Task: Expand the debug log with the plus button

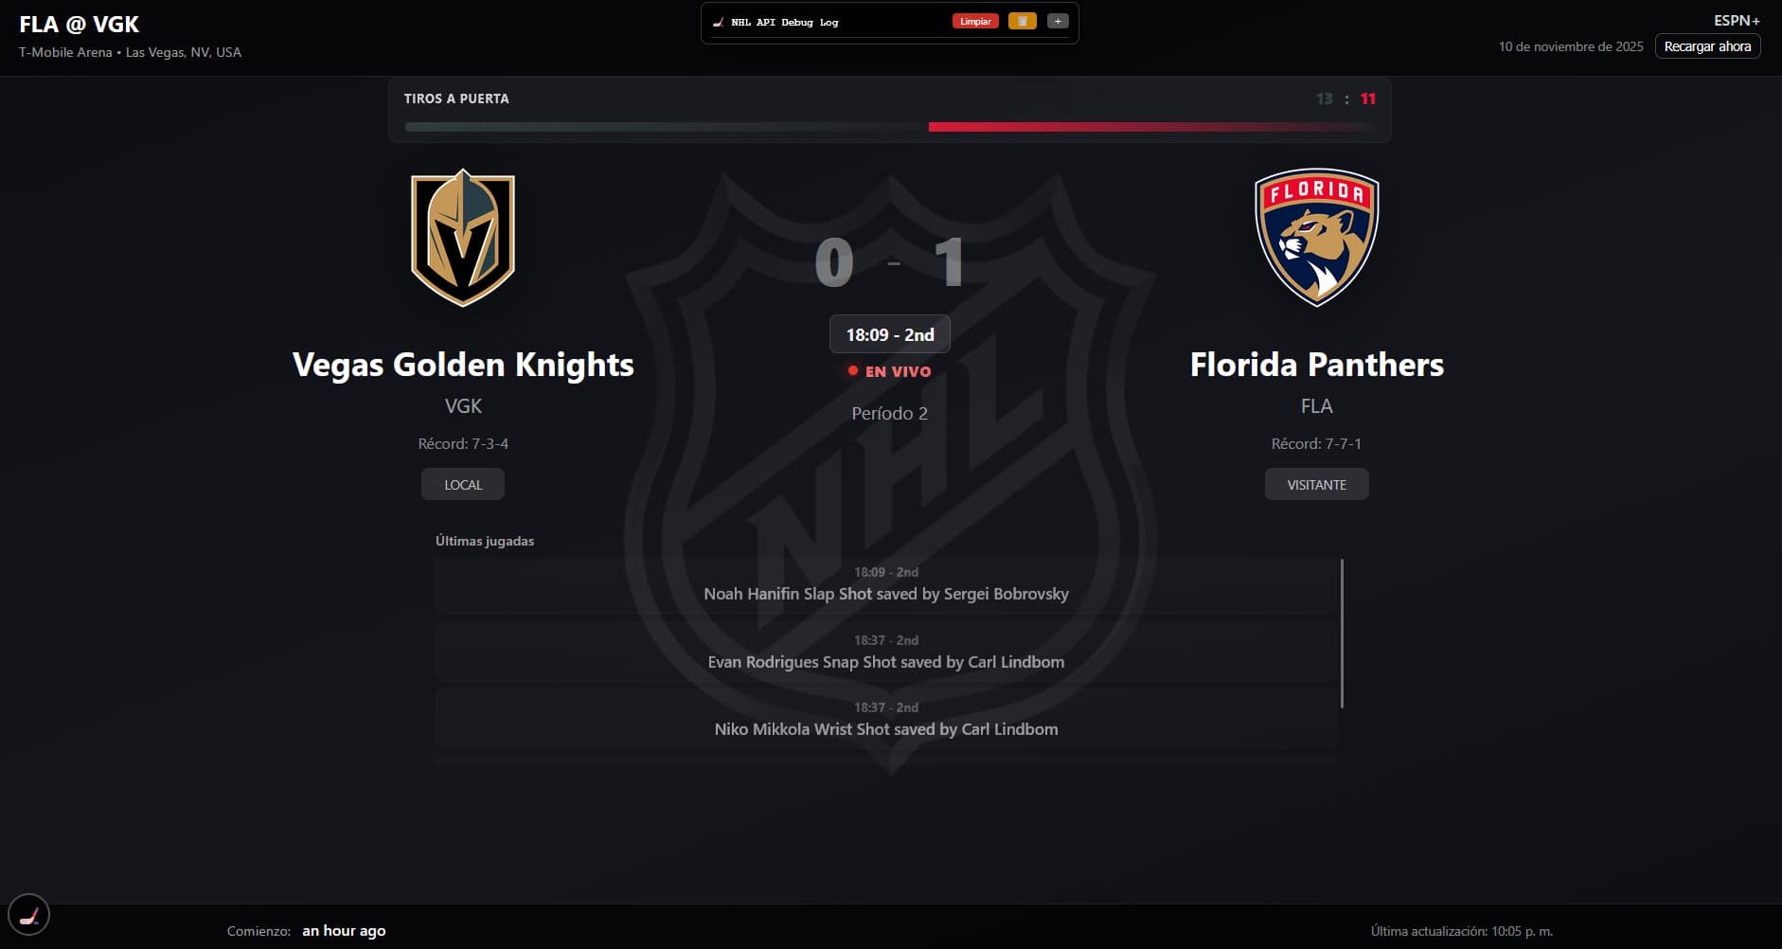Action: point(1058,22)
